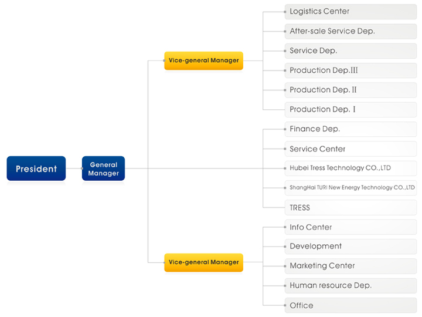
Task: Open Human resource Dep.
Action: [x=350, y=285]
